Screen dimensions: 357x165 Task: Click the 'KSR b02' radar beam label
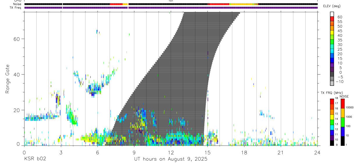pos(35,159)
